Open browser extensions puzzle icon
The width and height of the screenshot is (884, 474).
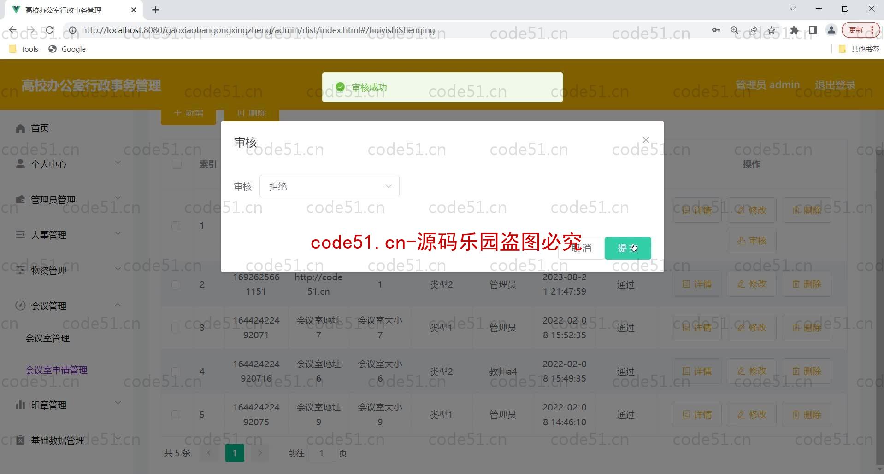(794, 30)
